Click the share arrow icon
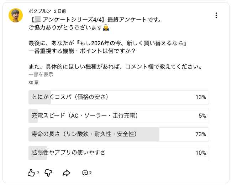 coord(67,173)
